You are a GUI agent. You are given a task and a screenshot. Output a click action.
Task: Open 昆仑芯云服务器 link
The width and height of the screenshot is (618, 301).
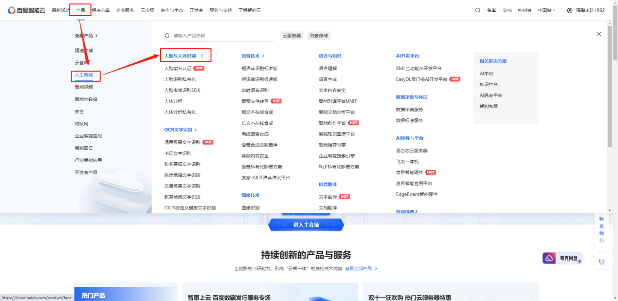(x=412, y=151)
